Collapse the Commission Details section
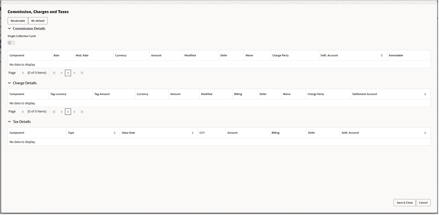This screenshot has height=215, width=439. coord(9,28)
